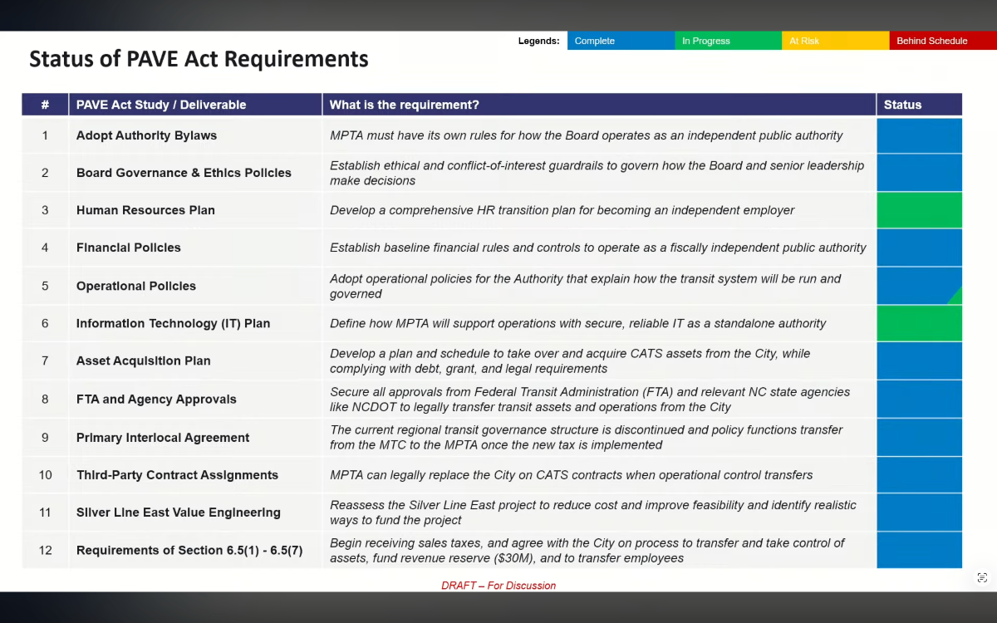997x623 pixels.
Task: Click row number 12 in the # column
Action: (x=45, y=550)
